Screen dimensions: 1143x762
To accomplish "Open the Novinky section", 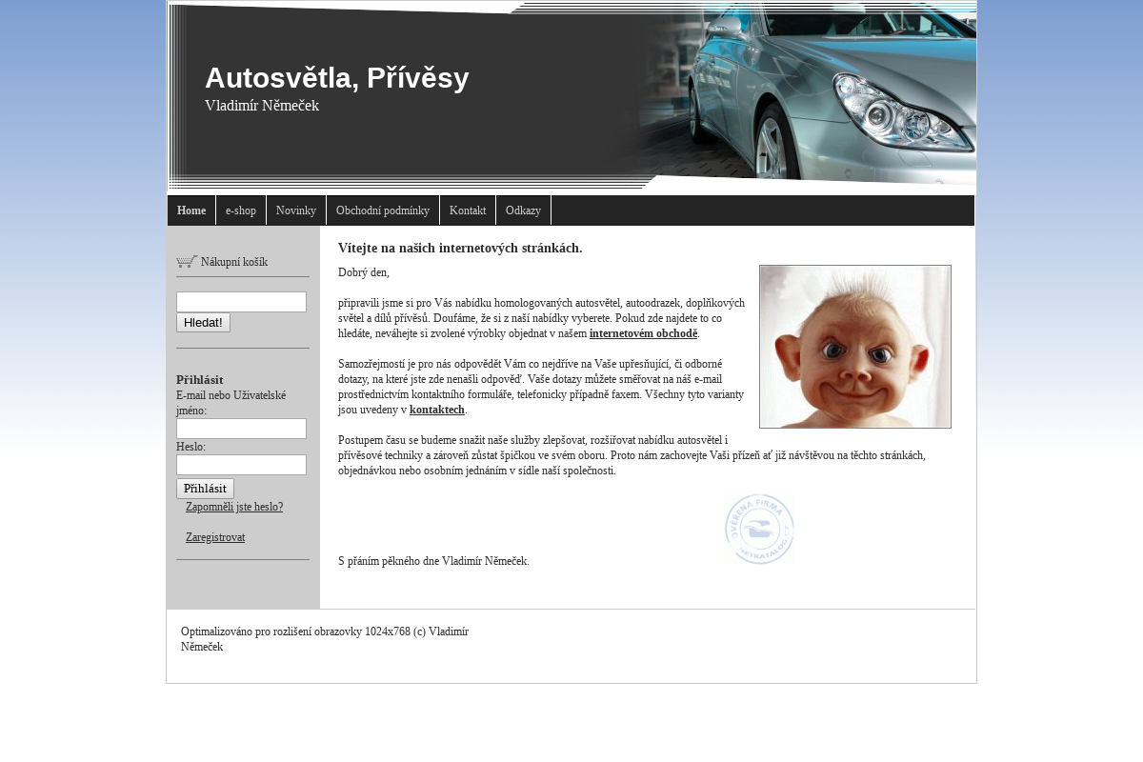I will (296, 211).
